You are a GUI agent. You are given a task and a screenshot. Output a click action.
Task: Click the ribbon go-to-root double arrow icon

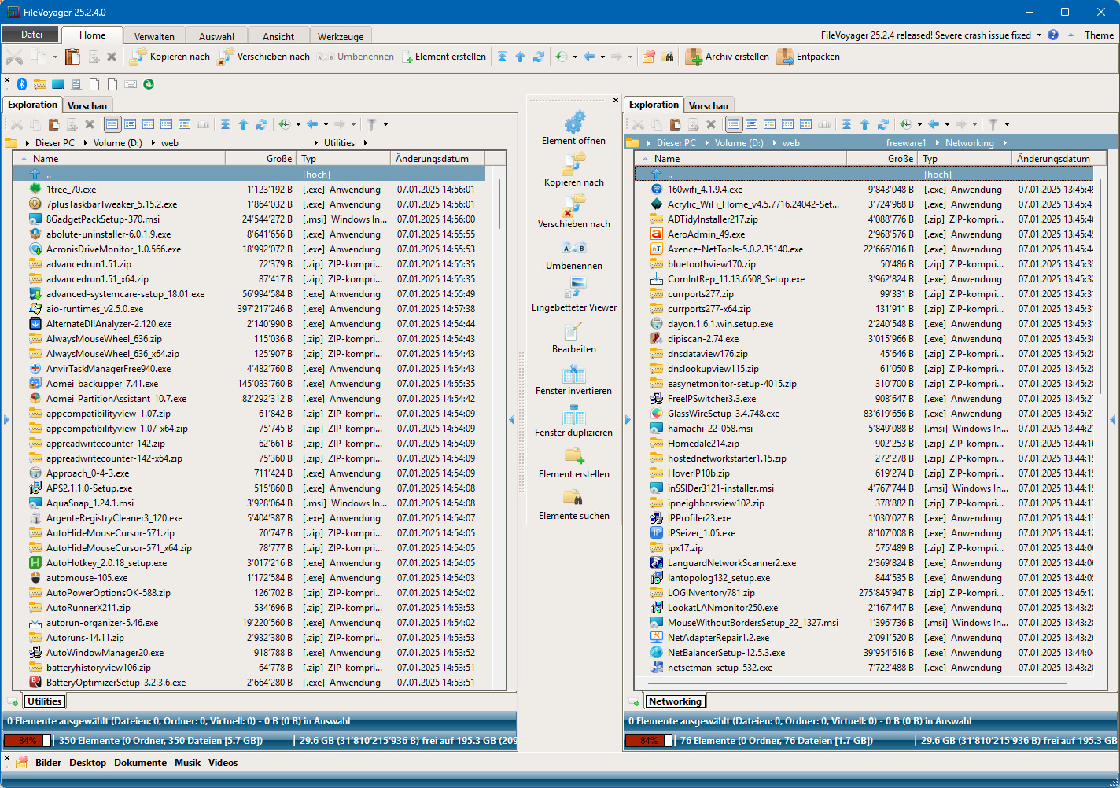pyautogui.click(x=502, y=57)
